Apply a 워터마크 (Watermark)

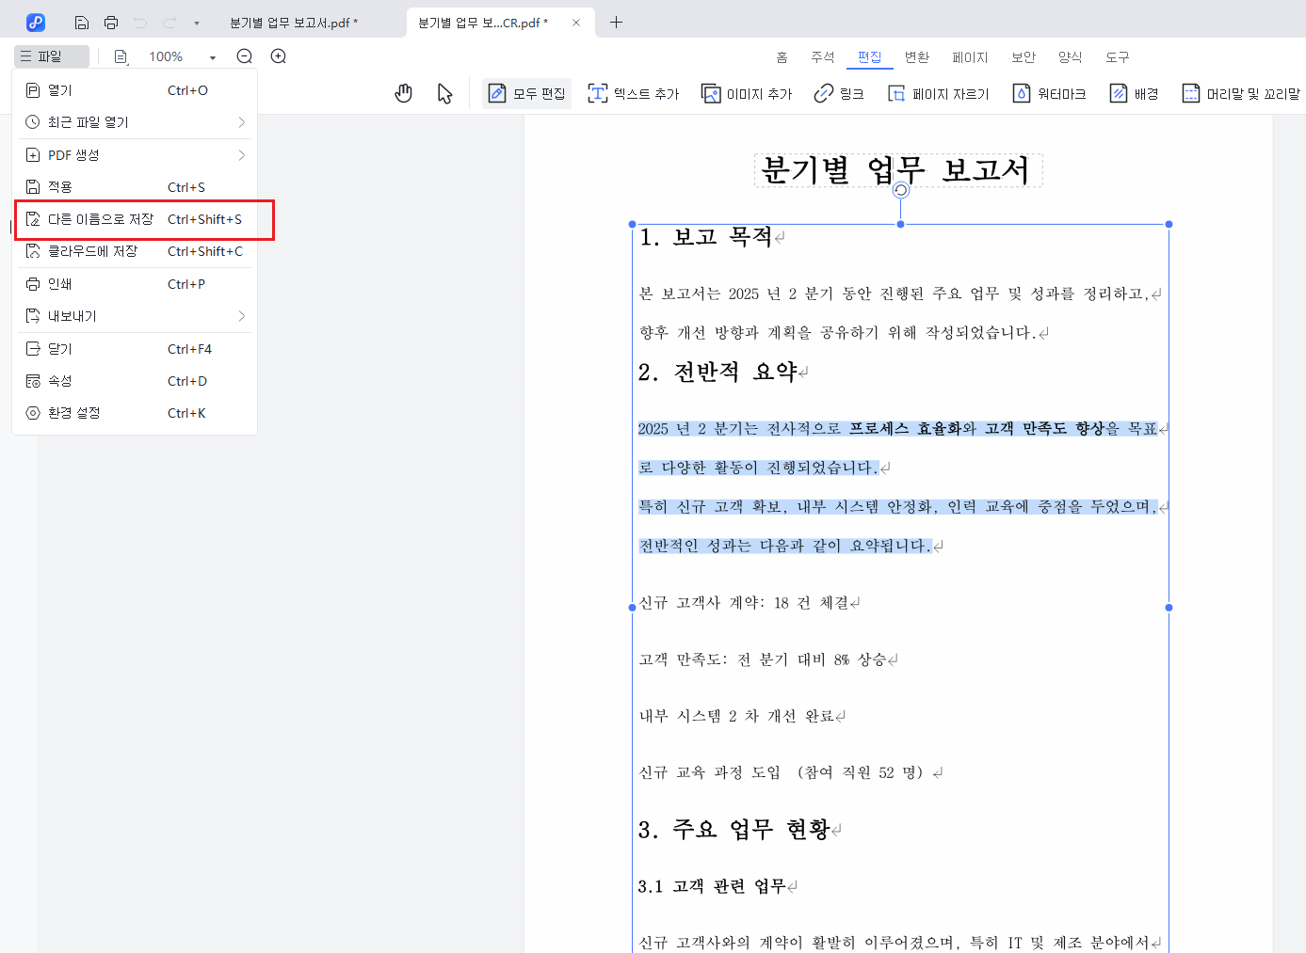(1049, 93)
